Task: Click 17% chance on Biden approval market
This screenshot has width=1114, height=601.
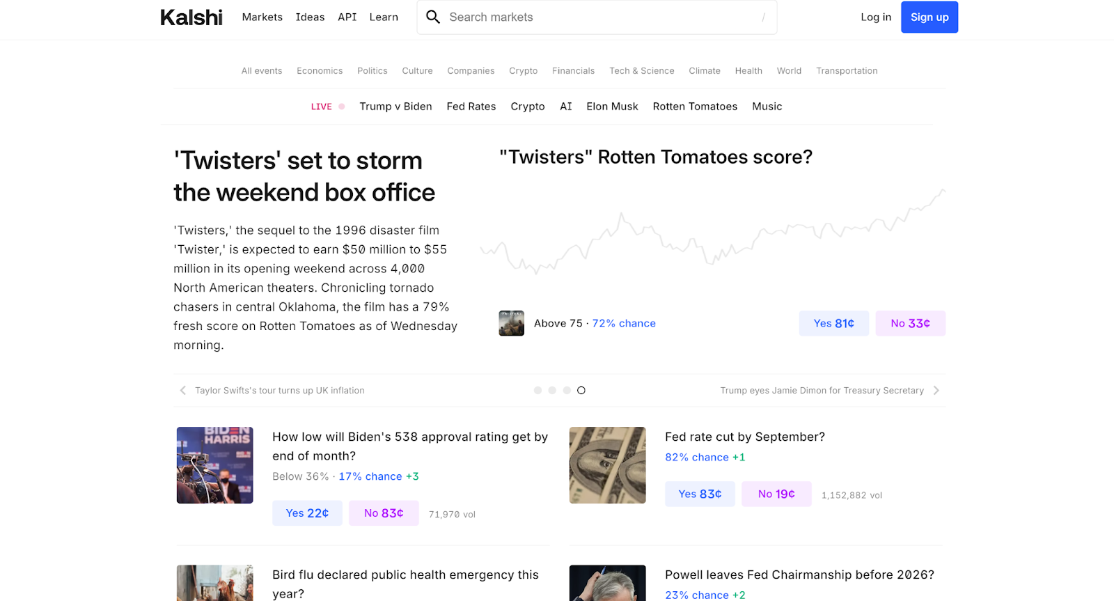Action: point(370,476)
